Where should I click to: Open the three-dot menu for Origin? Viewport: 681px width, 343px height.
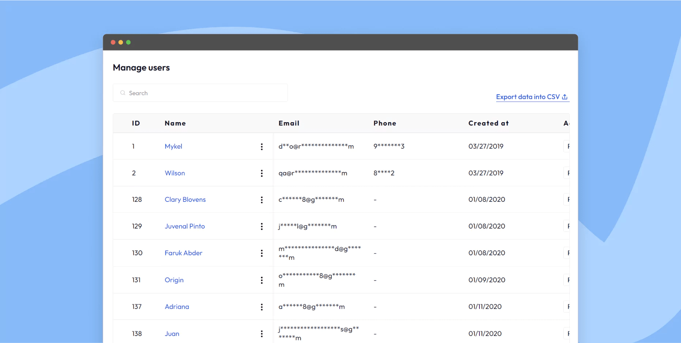pos(262,280)
